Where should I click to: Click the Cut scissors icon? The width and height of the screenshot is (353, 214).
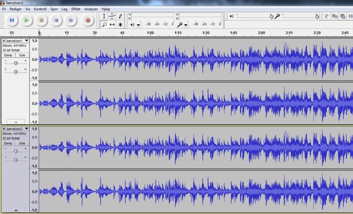[326, 16]
